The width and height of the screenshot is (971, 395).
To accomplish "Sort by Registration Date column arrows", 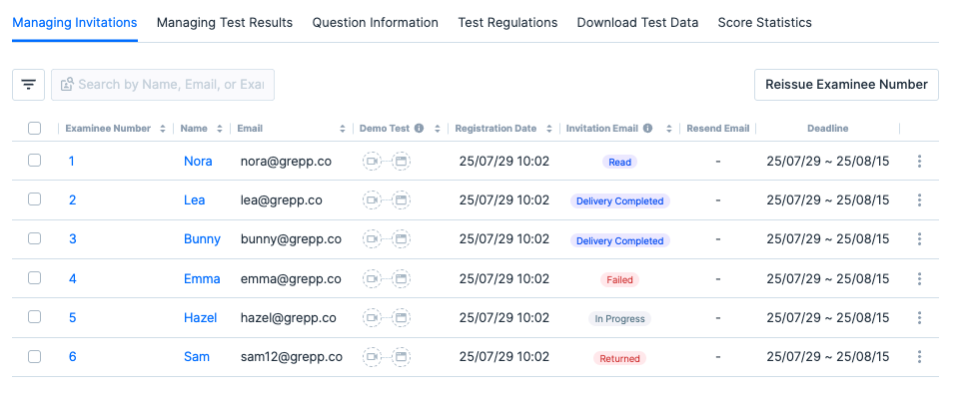I will (x=548, y=129).
